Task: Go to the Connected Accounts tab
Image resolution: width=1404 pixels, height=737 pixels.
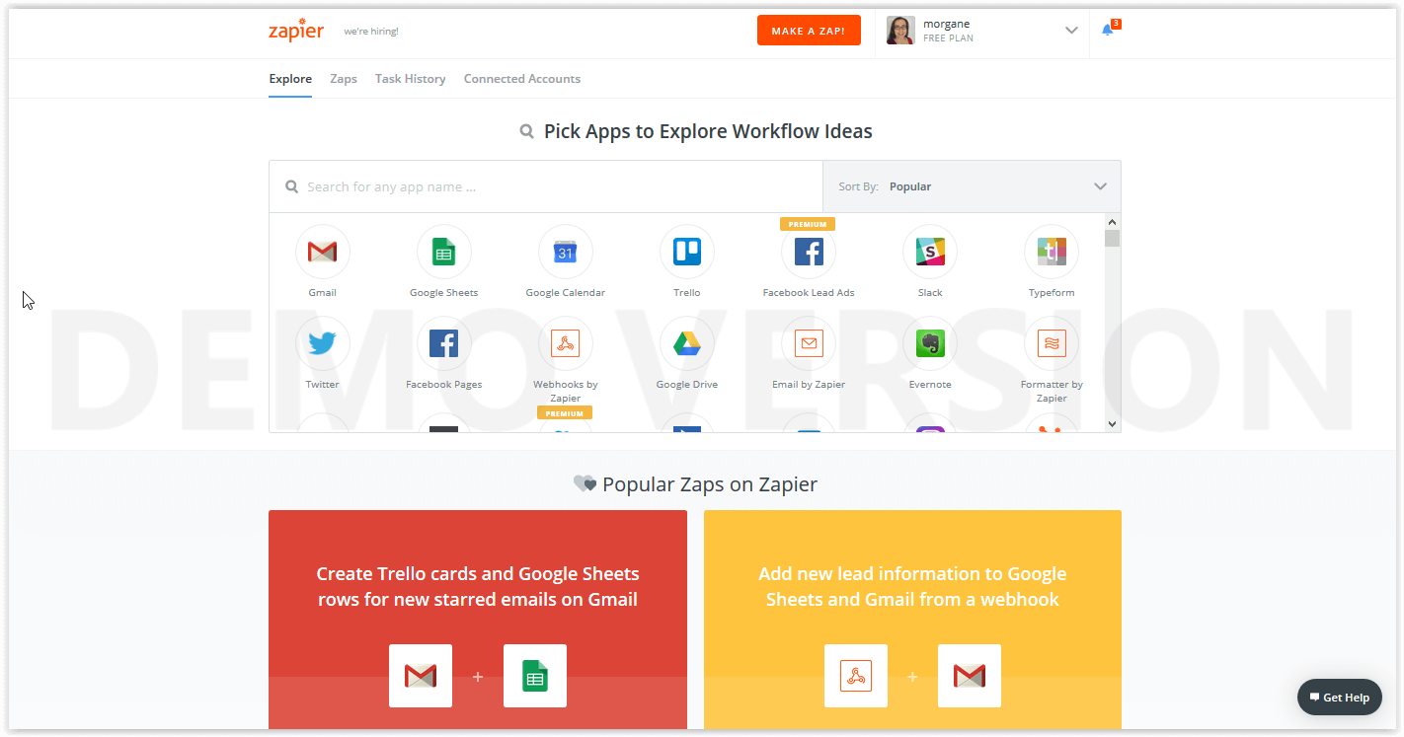Action: (x=522, y=79)
